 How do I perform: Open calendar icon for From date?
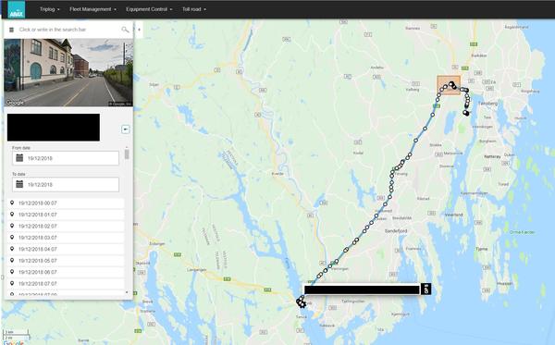19,158
